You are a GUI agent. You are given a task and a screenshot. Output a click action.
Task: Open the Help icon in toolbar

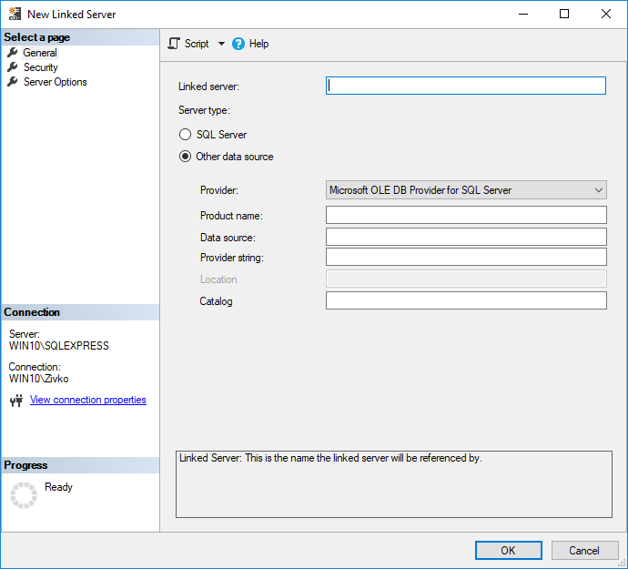(x=238, y=44)
